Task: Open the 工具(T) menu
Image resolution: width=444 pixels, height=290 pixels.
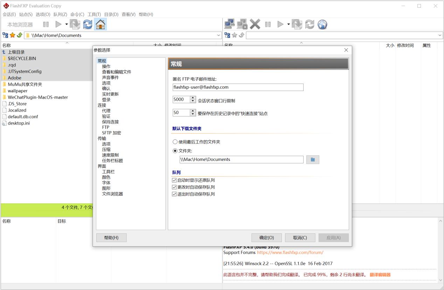Action: pyautogui.click(x=94, y=14)
